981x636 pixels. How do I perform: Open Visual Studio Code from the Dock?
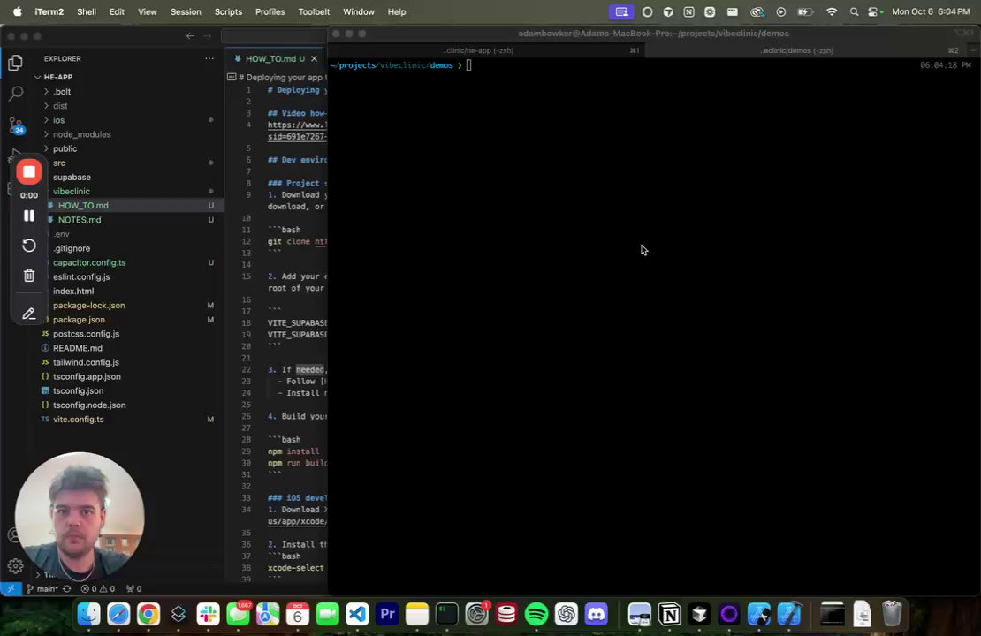click(357, 614)
